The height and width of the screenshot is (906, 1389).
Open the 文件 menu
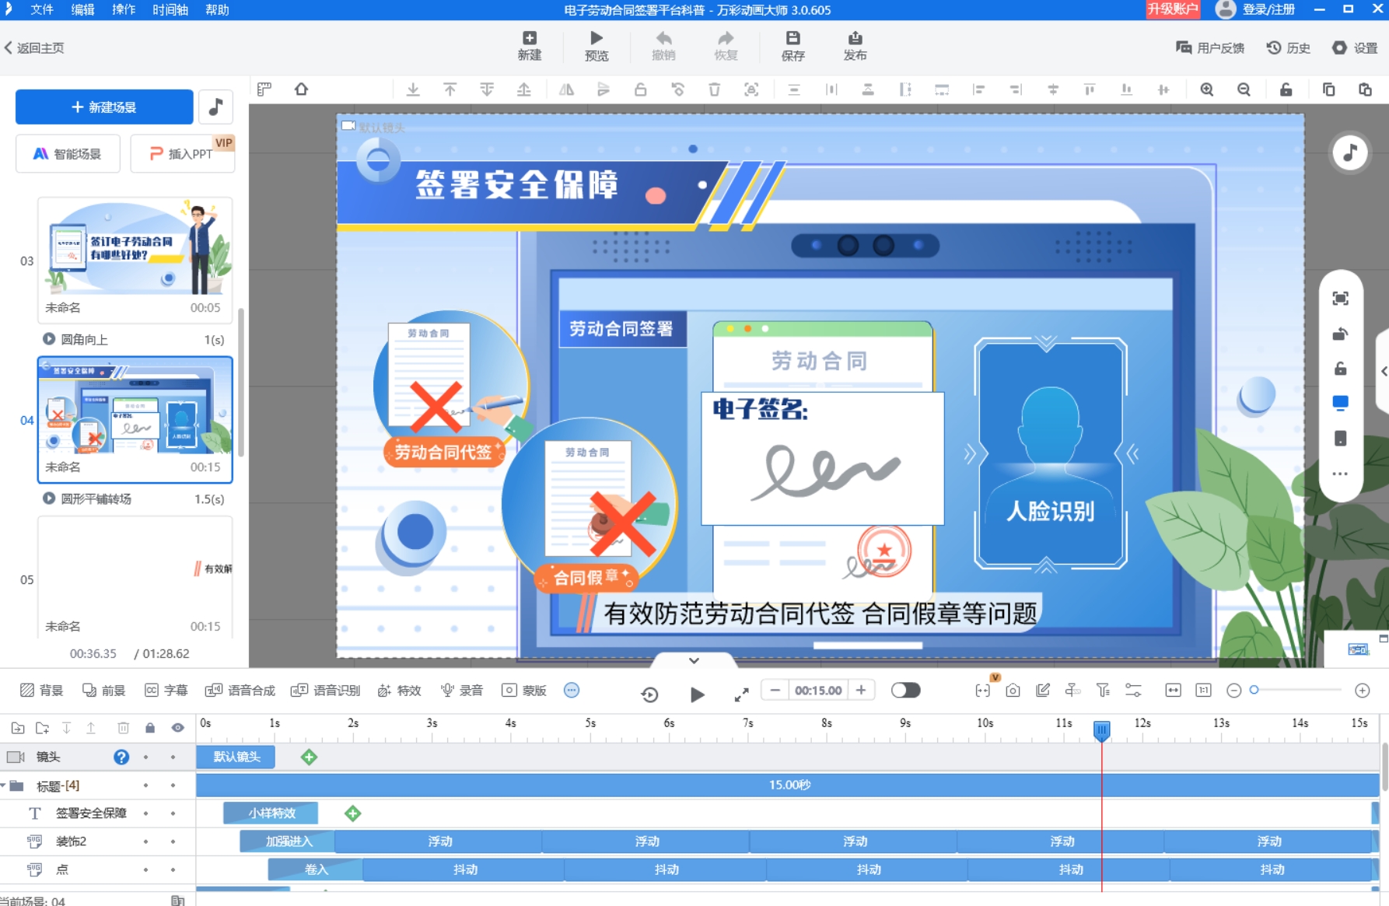[x=42, y=9]
